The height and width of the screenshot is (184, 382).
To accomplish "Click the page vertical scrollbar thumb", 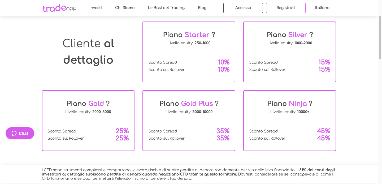I will [380, 37].
